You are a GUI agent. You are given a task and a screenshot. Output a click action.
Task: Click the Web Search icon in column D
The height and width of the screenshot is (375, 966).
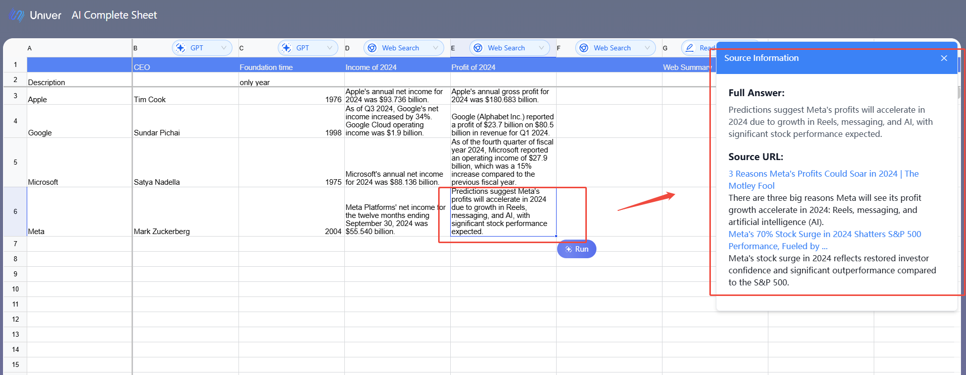(x=372, y=48)
